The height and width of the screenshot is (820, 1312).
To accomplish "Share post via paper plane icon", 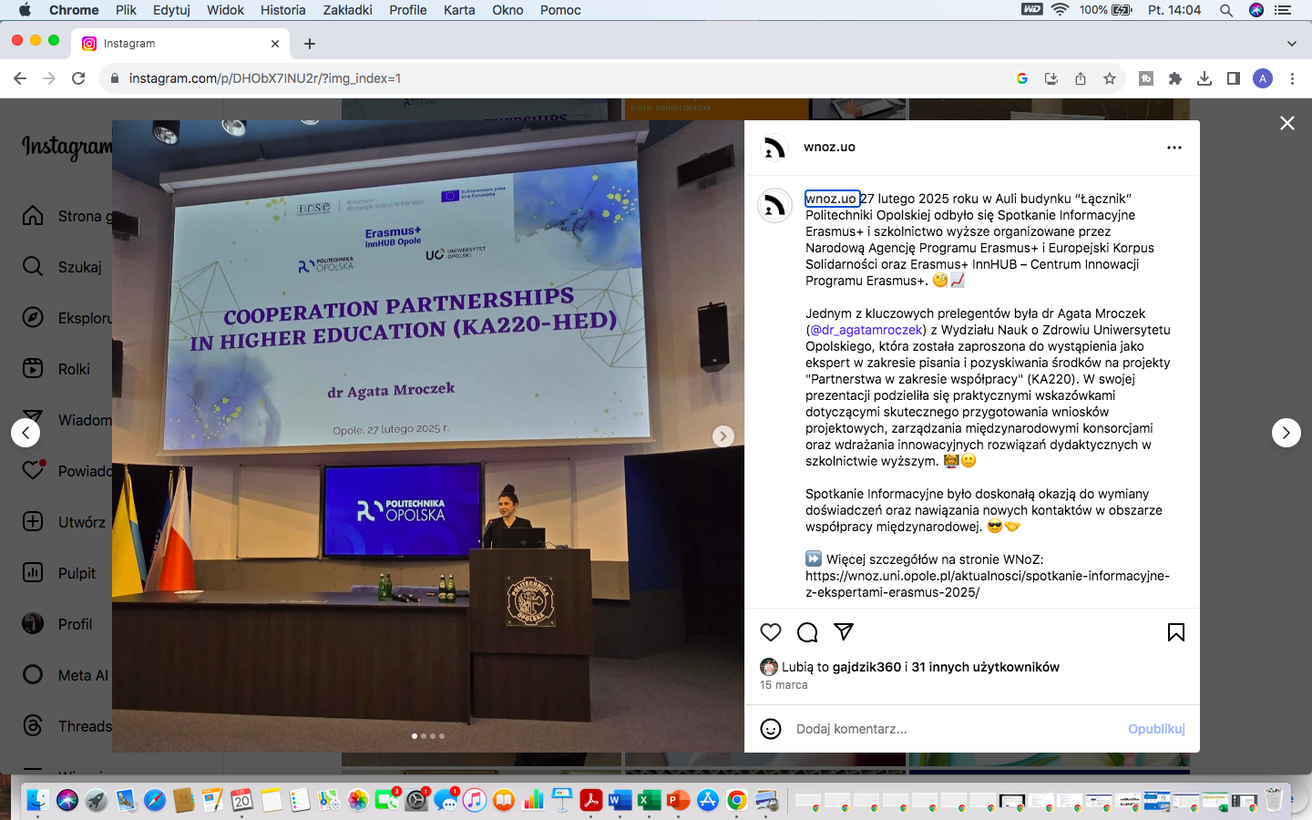I will click(844, 631).
